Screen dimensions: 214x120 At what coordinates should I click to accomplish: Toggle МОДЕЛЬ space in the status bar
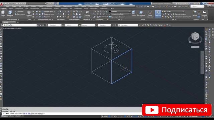pyautogui.click(x=105, y=116)
